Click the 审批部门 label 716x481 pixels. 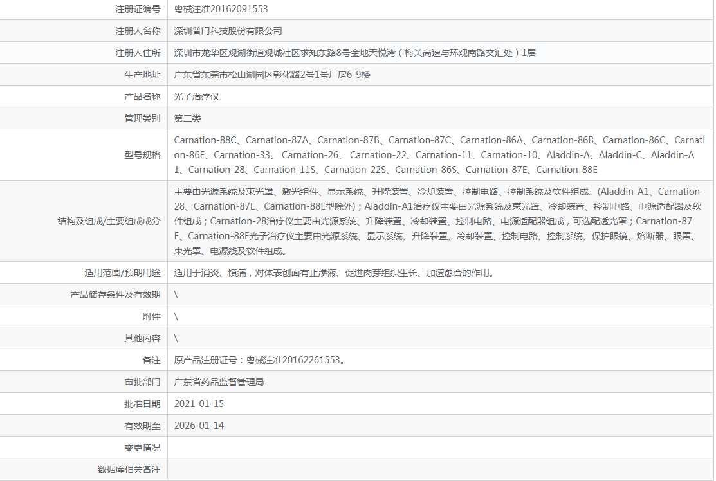tap(142, 383)
